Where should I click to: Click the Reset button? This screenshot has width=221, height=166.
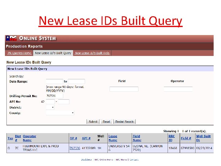(x=106, y=121)
